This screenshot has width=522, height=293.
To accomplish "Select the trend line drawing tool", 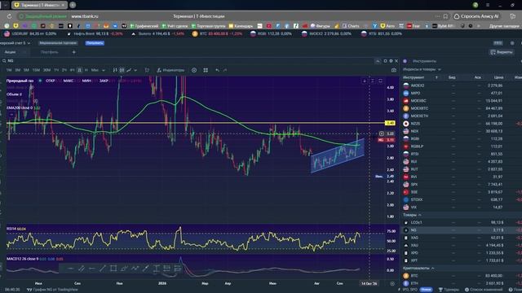I will point(103,268).
